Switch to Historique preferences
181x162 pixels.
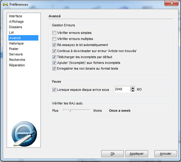click(x=16, y=43)
